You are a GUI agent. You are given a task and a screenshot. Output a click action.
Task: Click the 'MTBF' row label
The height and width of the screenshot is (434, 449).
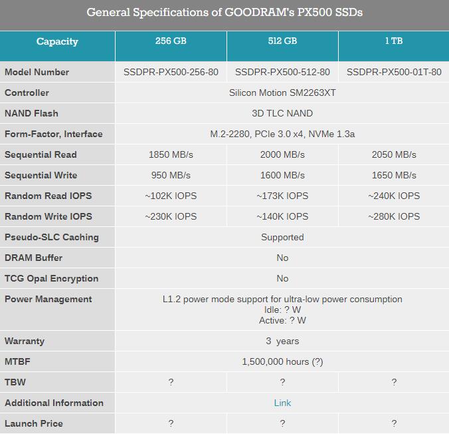pos(17,361)
